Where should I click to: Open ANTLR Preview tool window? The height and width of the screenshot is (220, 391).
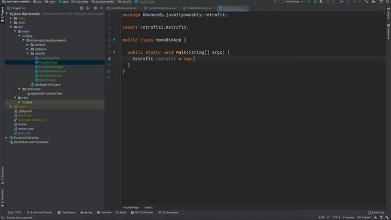(x=142, y=213)
